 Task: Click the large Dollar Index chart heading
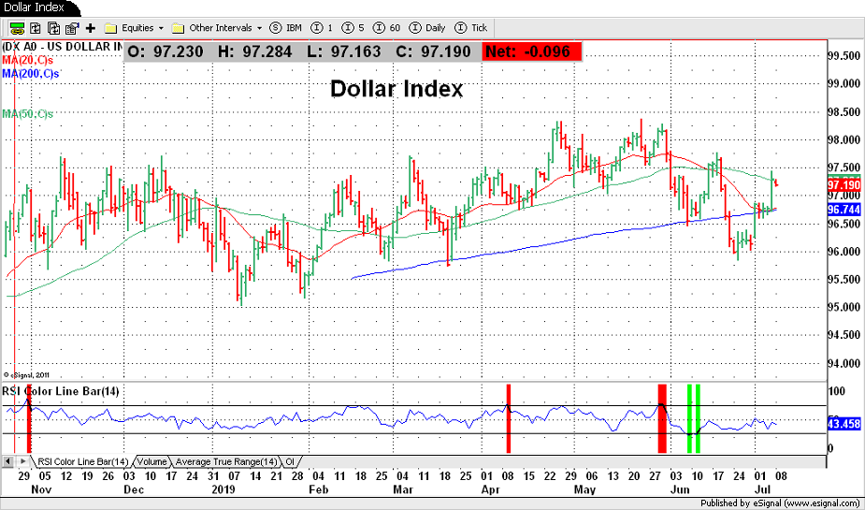(396, 89)
